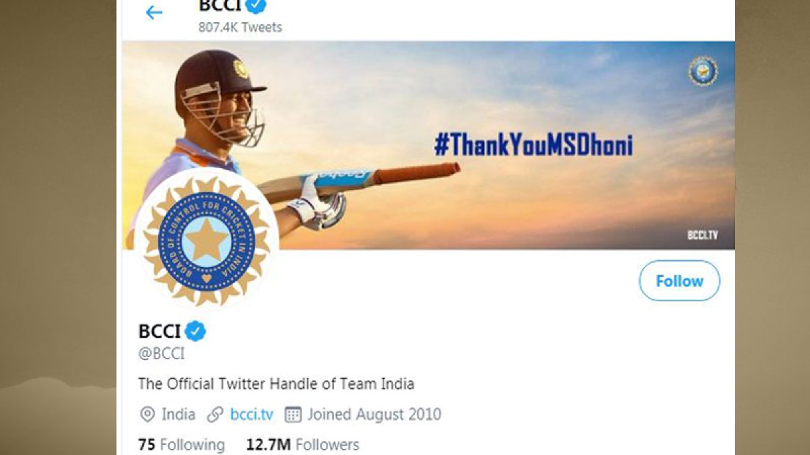Click the back arrow icon
The height and width of the screenshot is (455, 810).
point(154,12)
